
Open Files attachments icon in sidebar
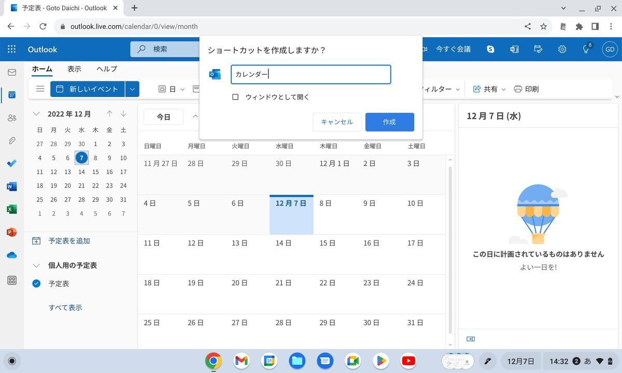tap(11, 140)
